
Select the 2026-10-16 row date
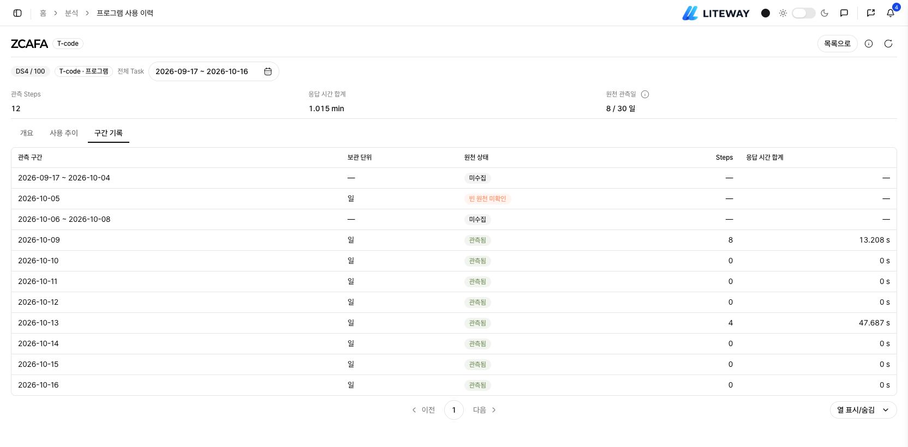38,385
